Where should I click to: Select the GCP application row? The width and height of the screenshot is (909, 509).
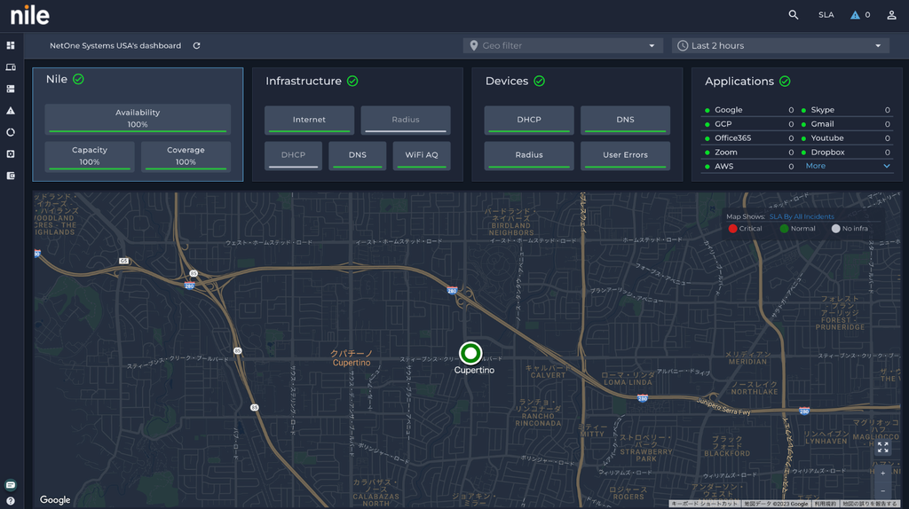[749, 124]
